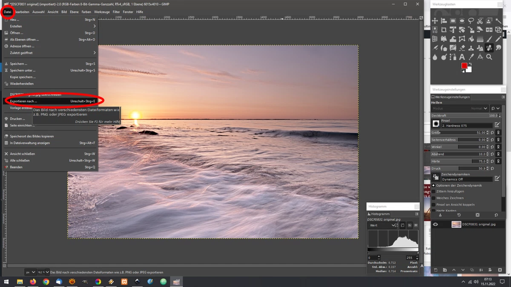Viewport: 511px width, 287px height.
Task: Click the DSCF0831 original.jpg layer thumbnail
Action: [456, 224]
